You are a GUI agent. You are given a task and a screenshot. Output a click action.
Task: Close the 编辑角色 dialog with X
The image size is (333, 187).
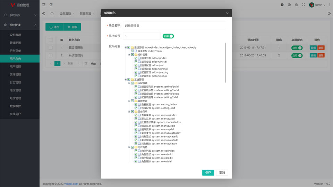pyautogui.click(x=227, y=13)
